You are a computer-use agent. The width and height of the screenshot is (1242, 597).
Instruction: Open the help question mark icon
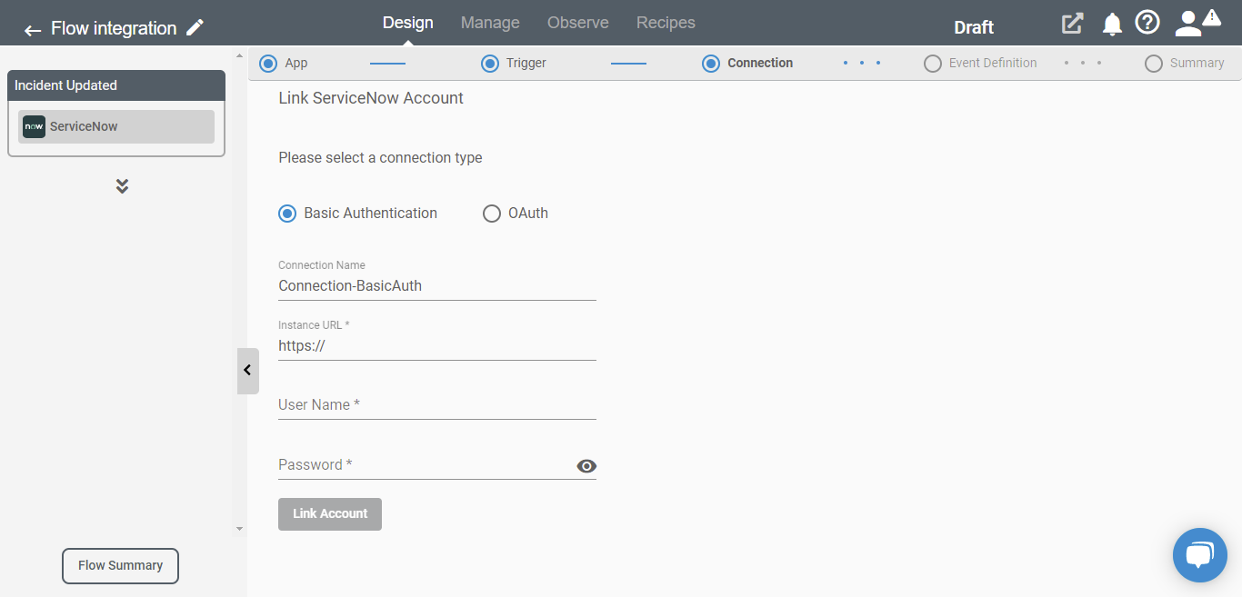(x=1147, y=22)
